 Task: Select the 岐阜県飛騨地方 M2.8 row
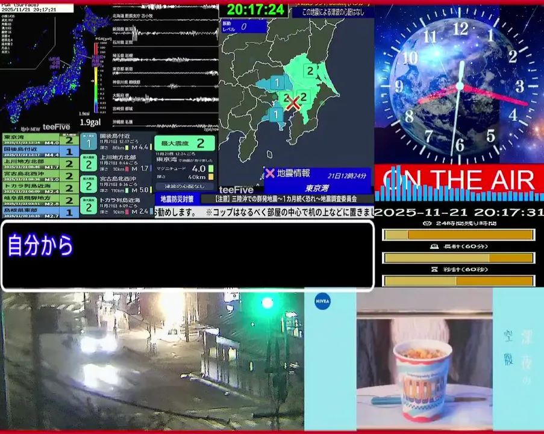[40, 200]
